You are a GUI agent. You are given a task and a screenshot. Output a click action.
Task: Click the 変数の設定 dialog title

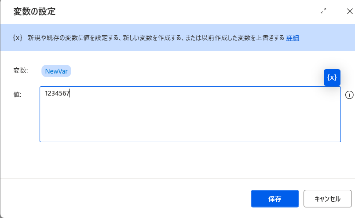point(34,11)
